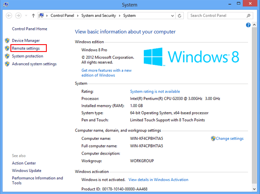Click Get more features with a new edition link
Screen dimensions: 260x194
point(106,73)
